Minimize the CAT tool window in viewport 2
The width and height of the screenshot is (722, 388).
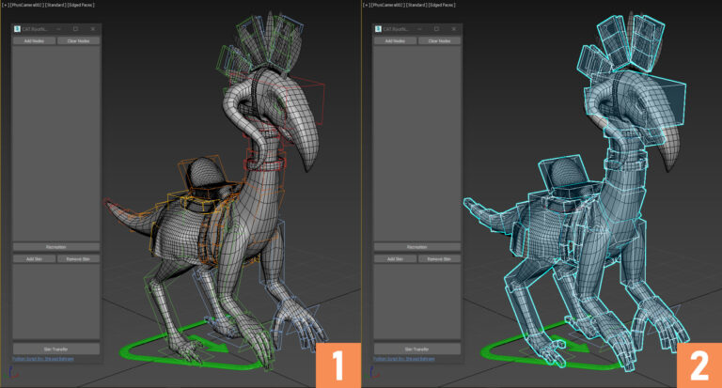420,29
